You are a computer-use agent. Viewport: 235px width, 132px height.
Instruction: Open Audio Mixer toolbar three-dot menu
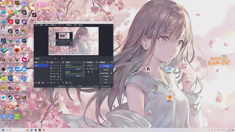click(70, 83)
